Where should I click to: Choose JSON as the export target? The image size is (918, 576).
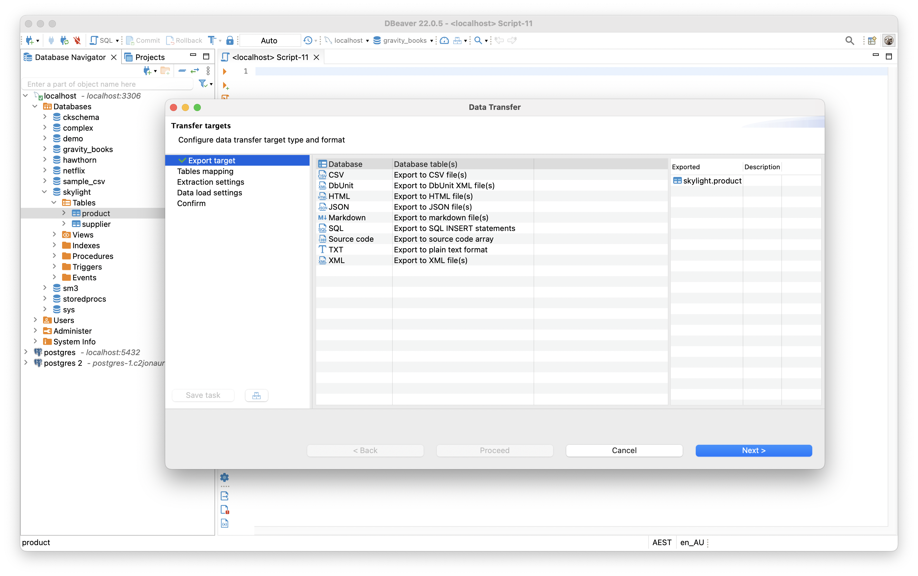tap(338, 207)
